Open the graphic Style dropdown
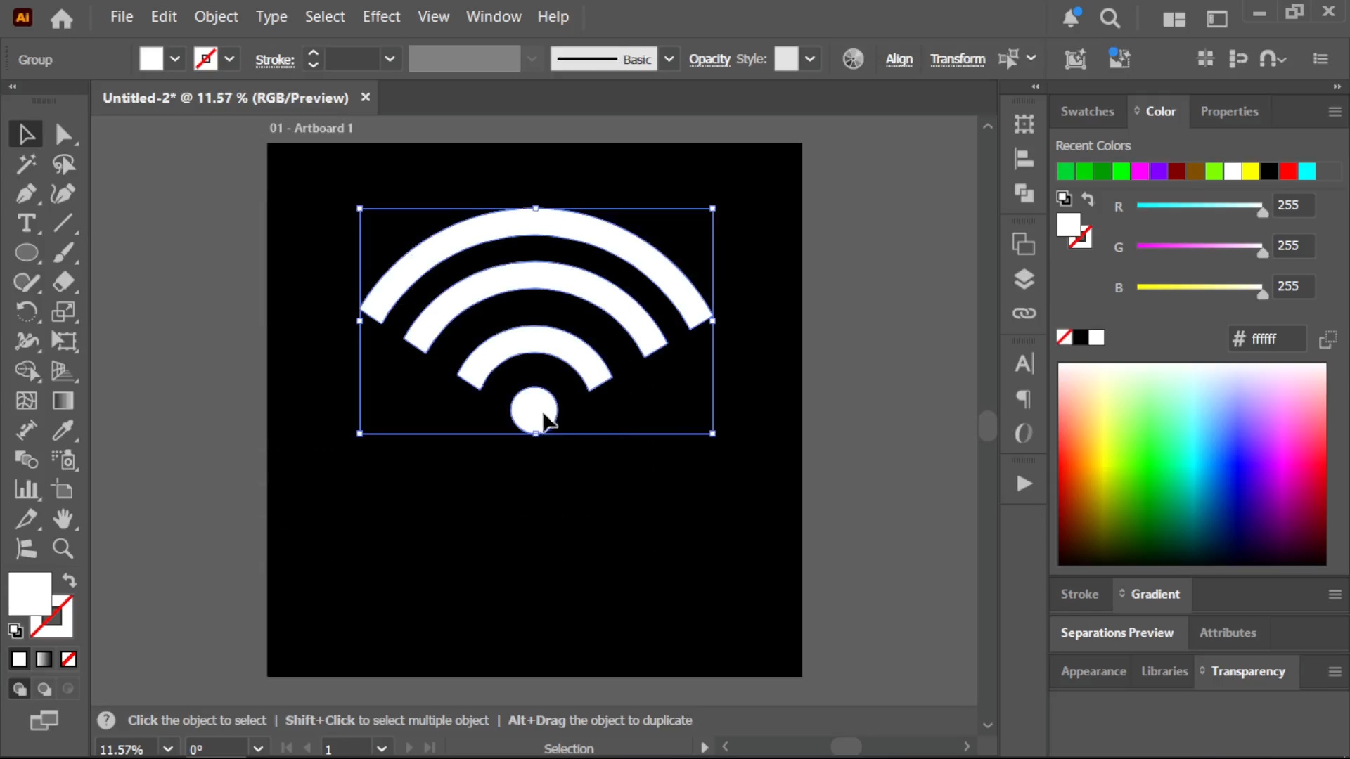 point(810,59)
